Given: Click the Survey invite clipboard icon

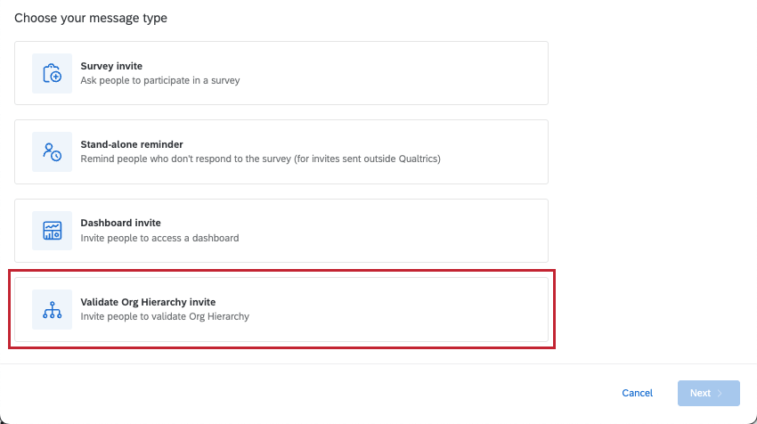Looking at the screenshot, I should (x=52, y=74).
